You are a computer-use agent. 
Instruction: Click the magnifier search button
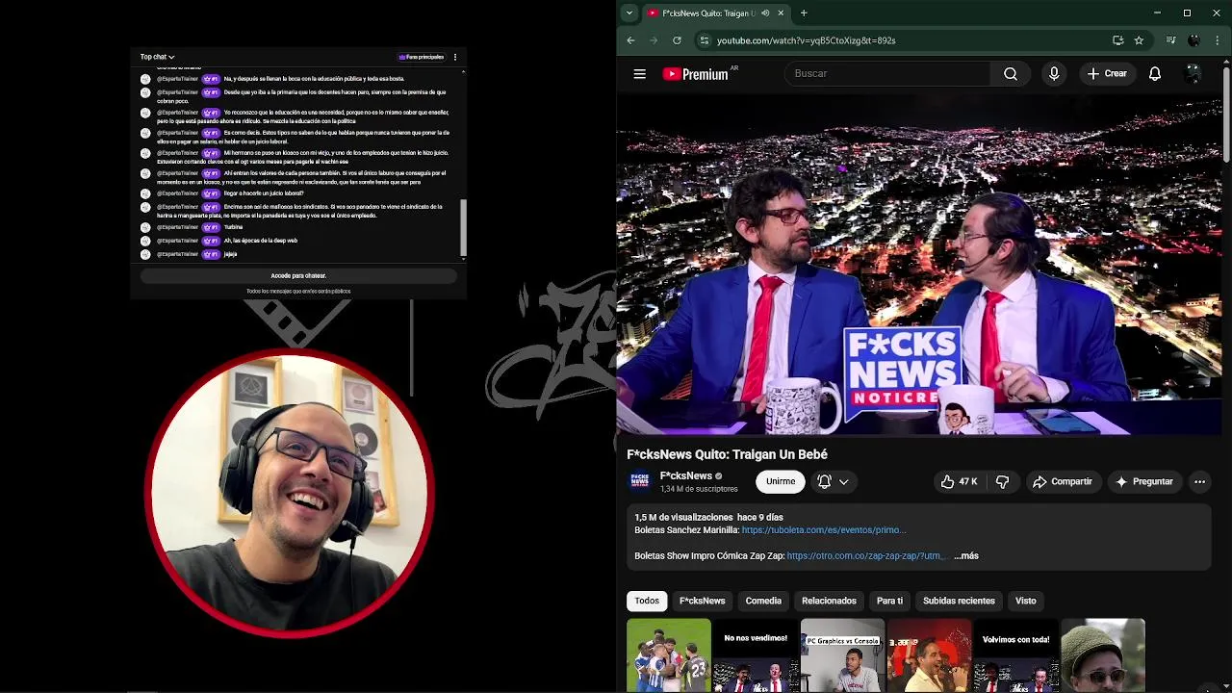1010,73
